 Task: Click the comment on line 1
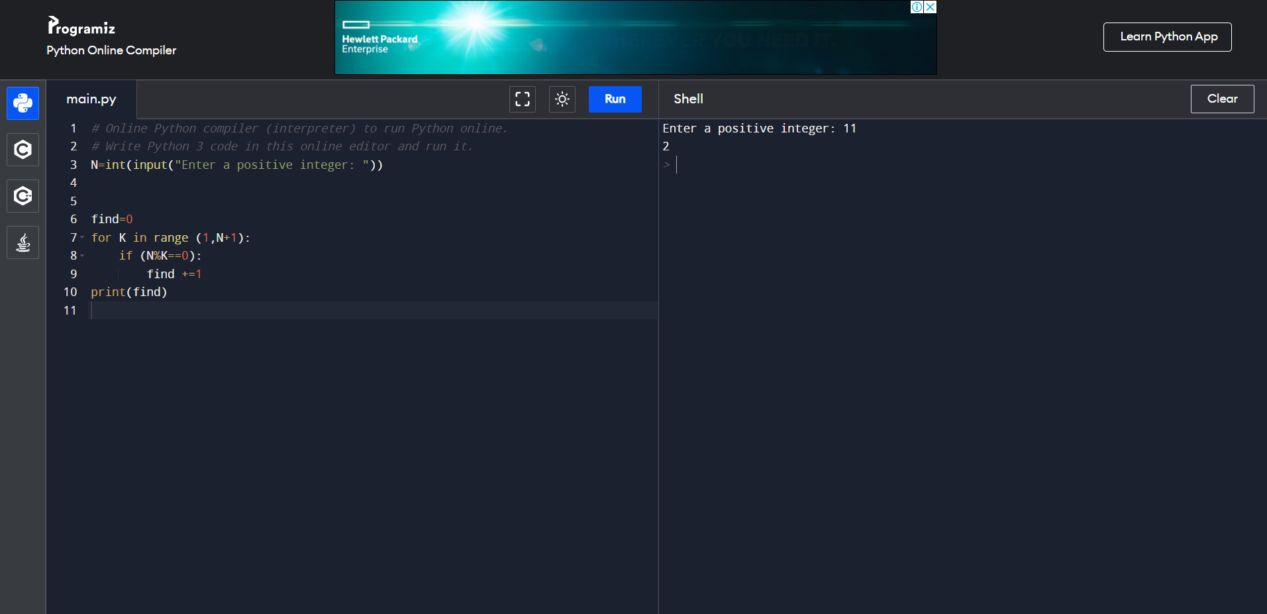[299, 128]
